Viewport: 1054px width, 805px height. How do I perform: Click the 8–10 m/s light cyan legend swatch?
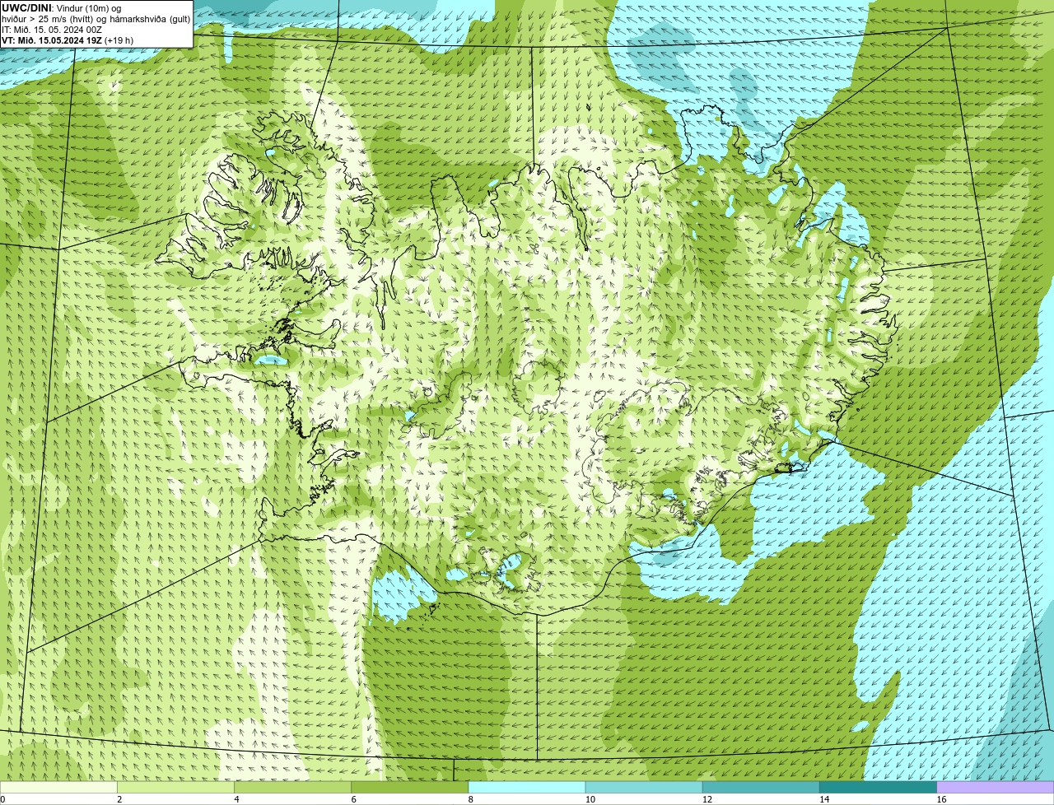coord(527,787)
